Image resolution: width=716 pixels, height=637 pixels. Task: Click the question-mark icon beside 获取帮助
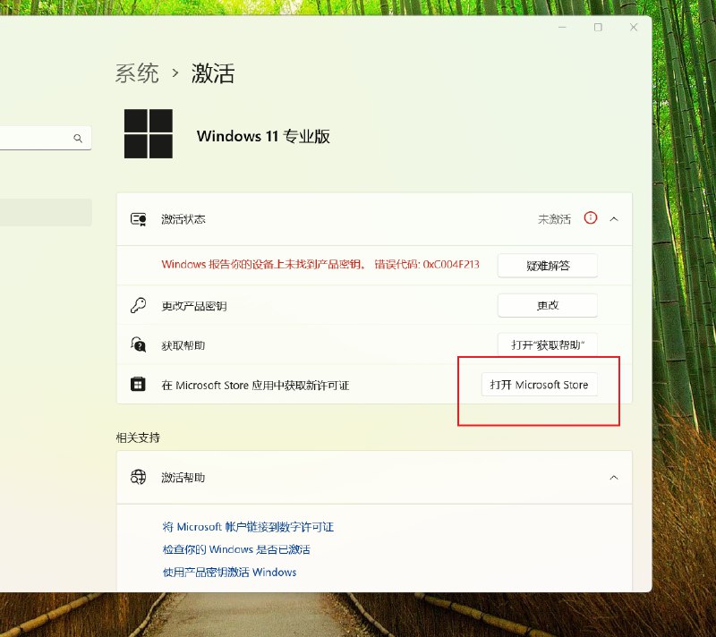click(138, 344)
